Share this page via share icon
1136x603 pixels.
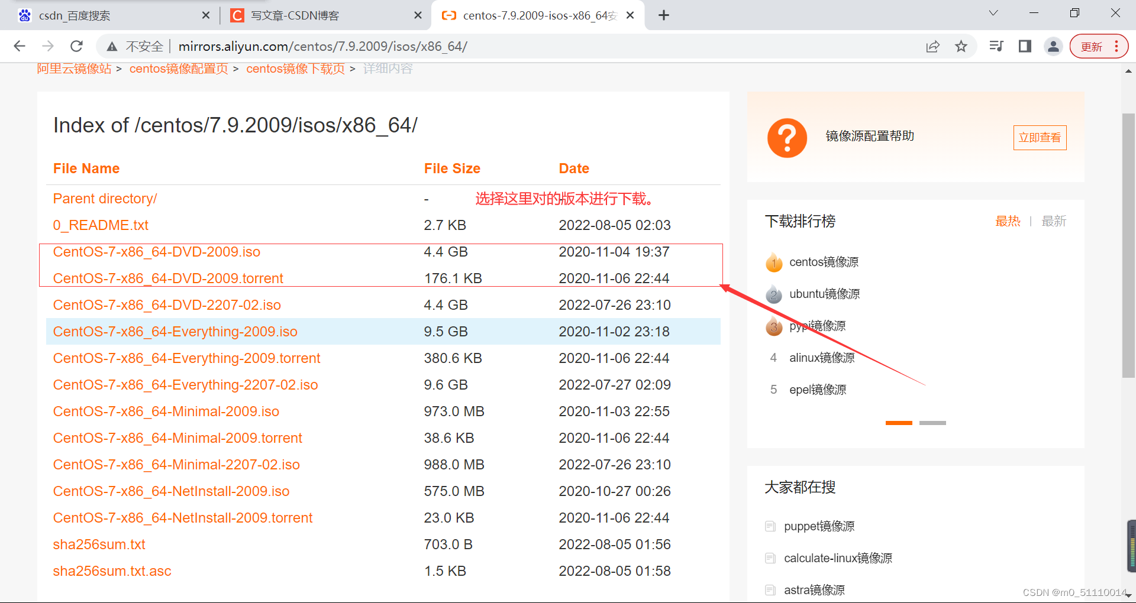point(932,47)
